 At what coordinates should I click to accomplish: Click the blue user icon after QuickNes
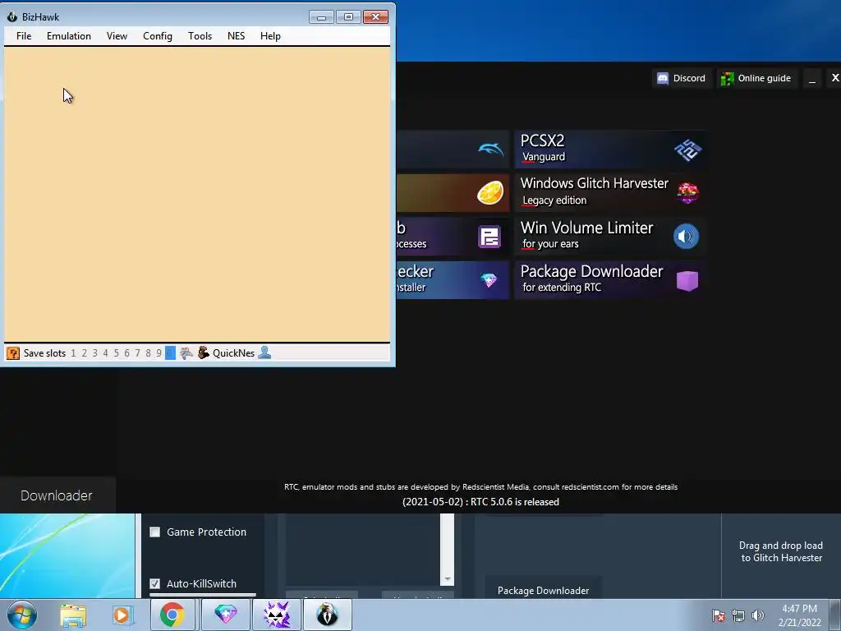tap(264, 352)
